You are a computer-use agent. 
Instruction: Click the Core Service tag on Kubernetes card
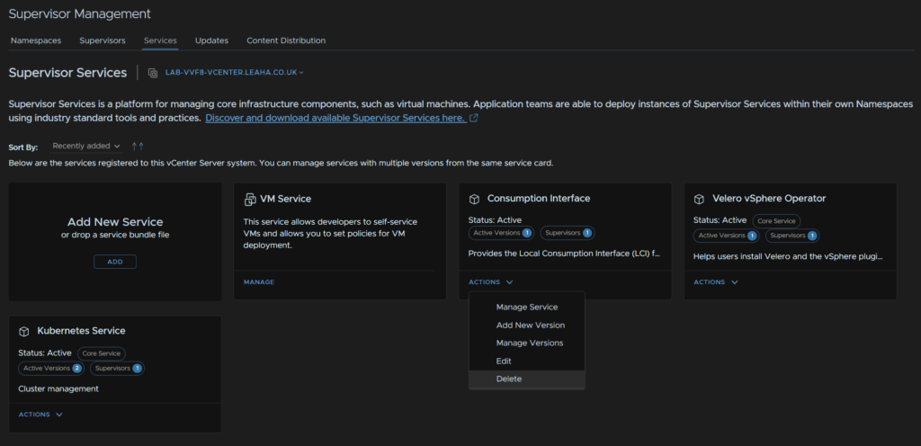coord(102,354)
